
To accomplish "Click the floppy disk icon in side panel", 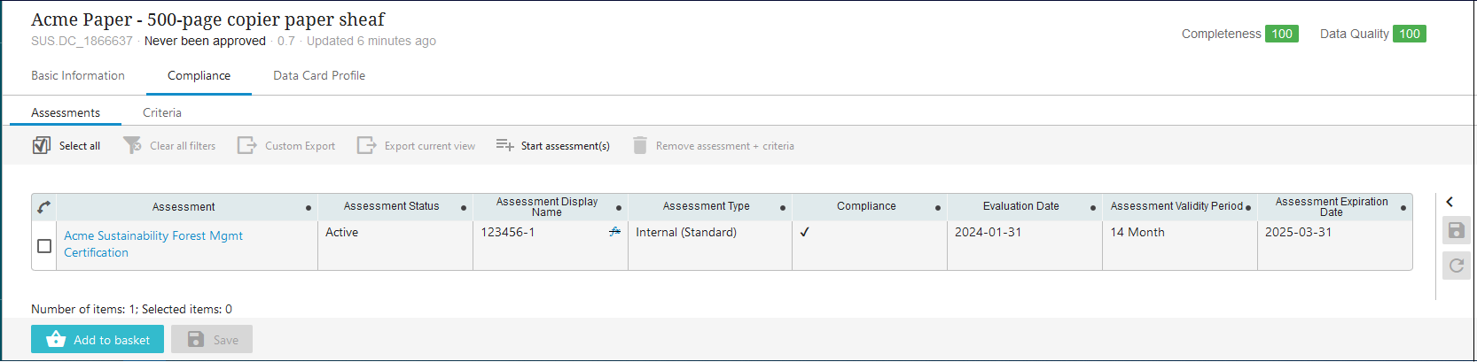I will point(1456,231).
